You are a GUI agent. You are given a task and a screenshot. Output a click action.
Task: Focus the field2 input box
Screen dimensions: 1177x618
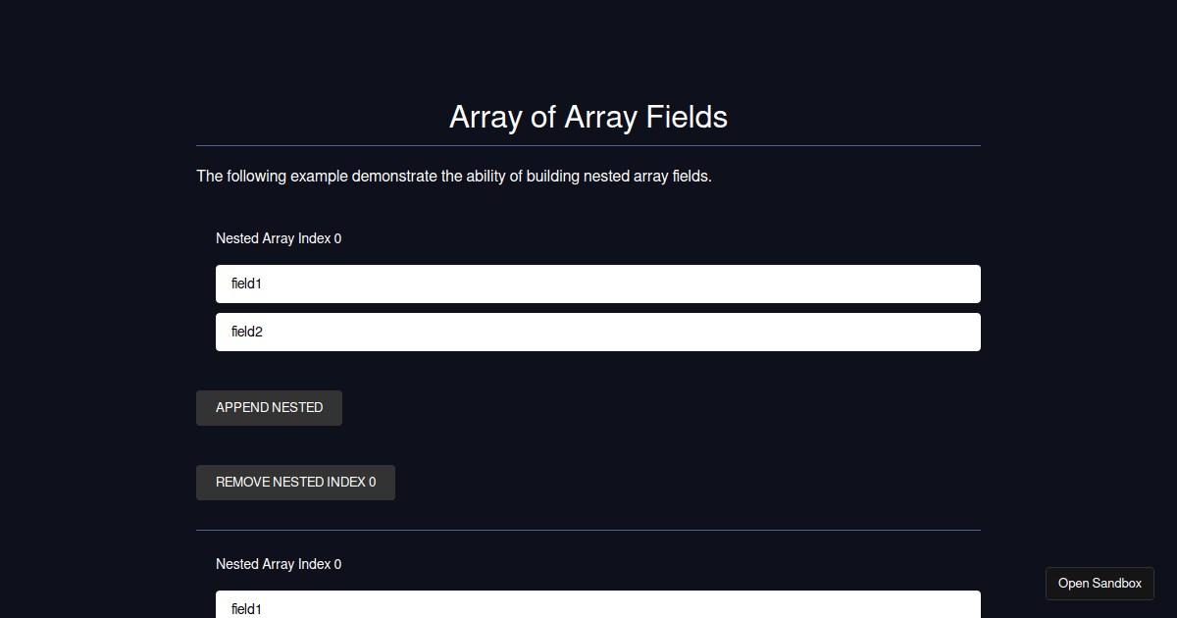pyautogui.click(x=598, y=332)
